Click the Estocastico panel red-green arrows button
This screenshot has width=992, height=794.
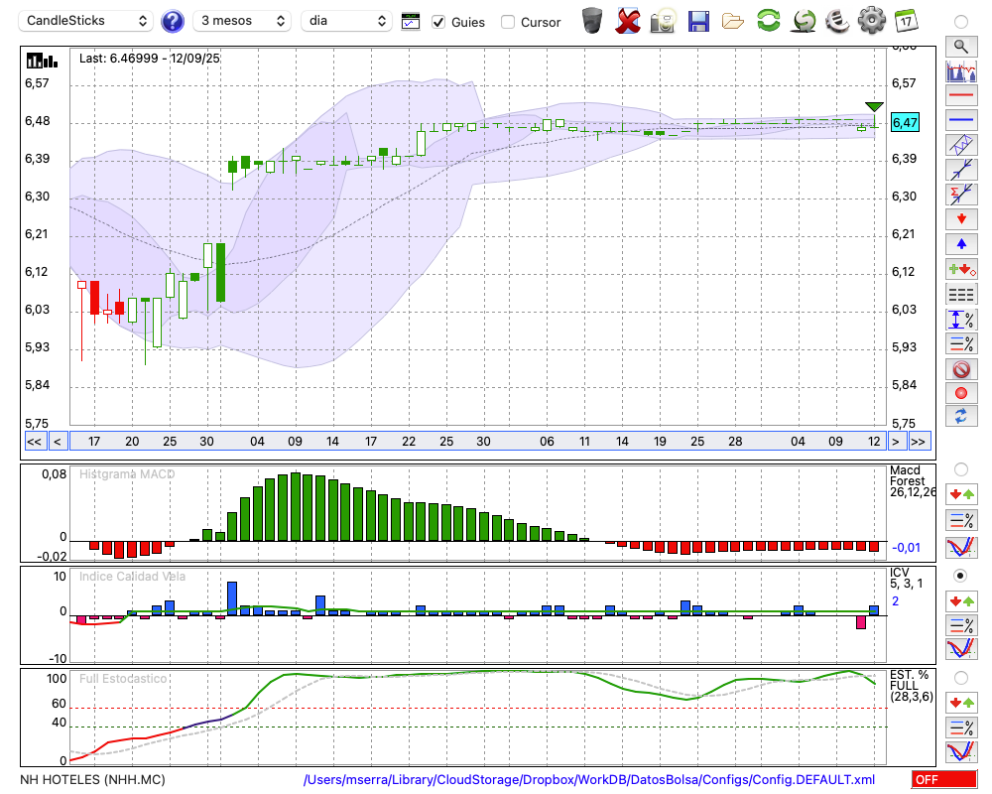pos(961,702)
